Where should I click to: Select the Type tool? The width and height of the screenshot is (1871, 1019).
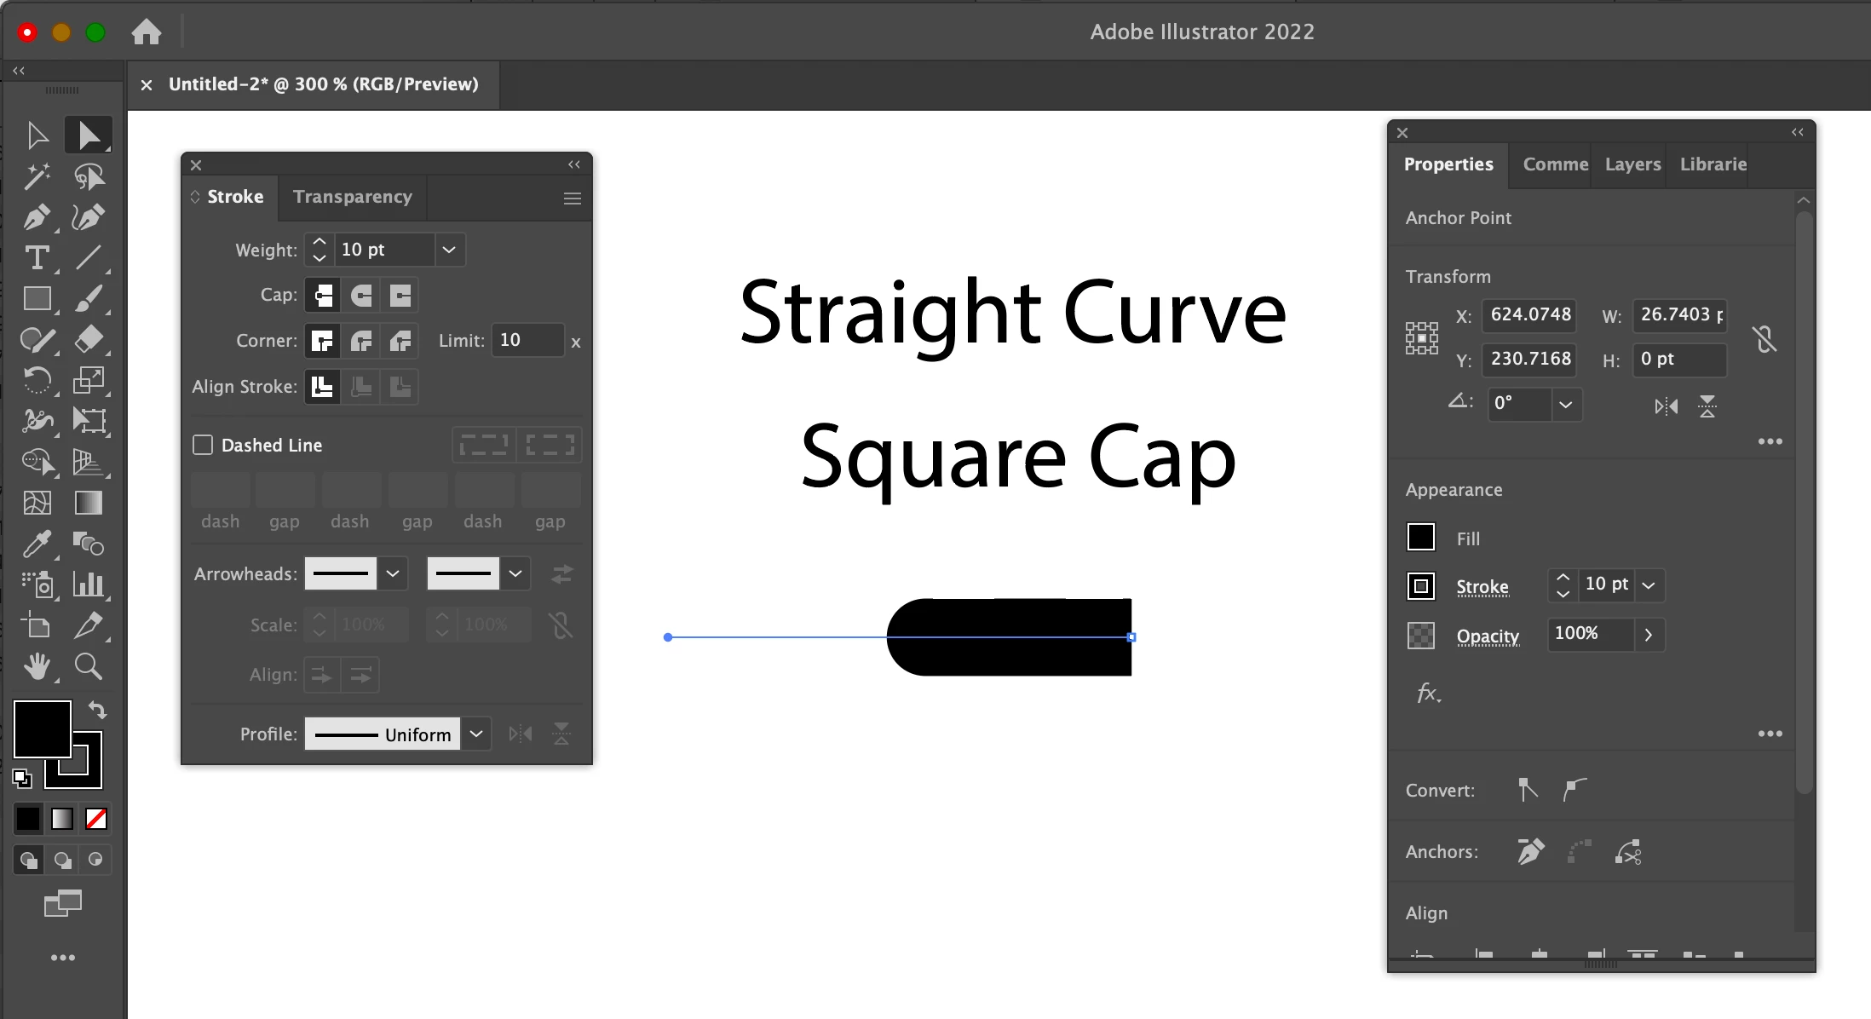pyautogui.click(x=37, y=257)
